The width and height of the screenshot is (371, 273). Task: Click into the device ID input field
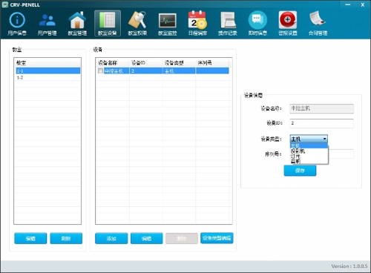(x=321, y=123)
